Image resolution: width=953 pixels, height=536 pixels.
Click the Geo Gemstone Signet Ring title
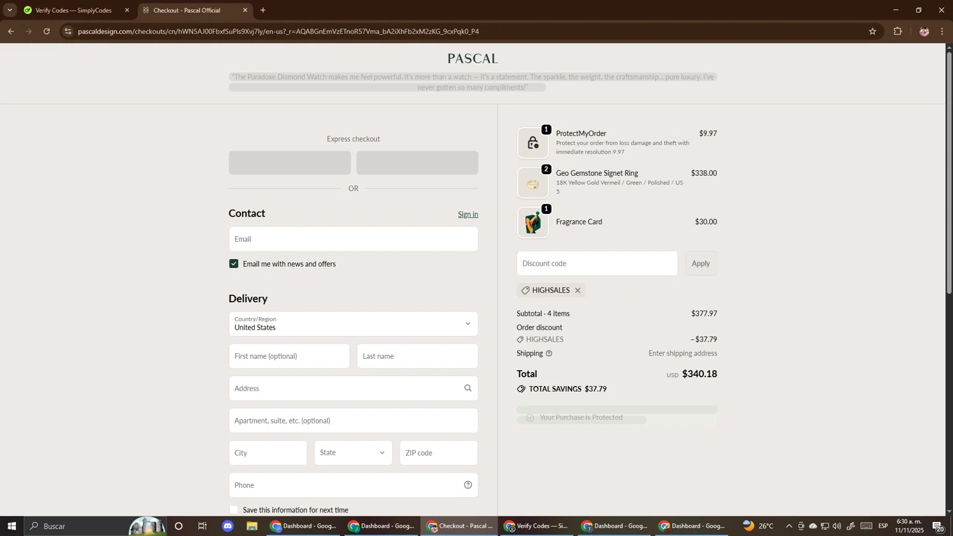[597, 173]
